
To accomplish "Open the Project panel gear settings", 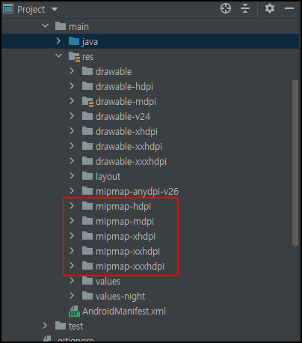I will 270,9.
